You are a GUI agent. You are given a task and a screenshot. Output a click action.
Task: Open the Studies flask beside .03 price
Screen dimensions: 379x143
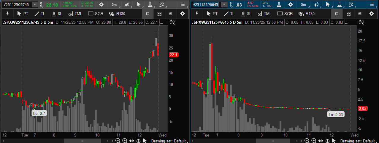[278, 4]
